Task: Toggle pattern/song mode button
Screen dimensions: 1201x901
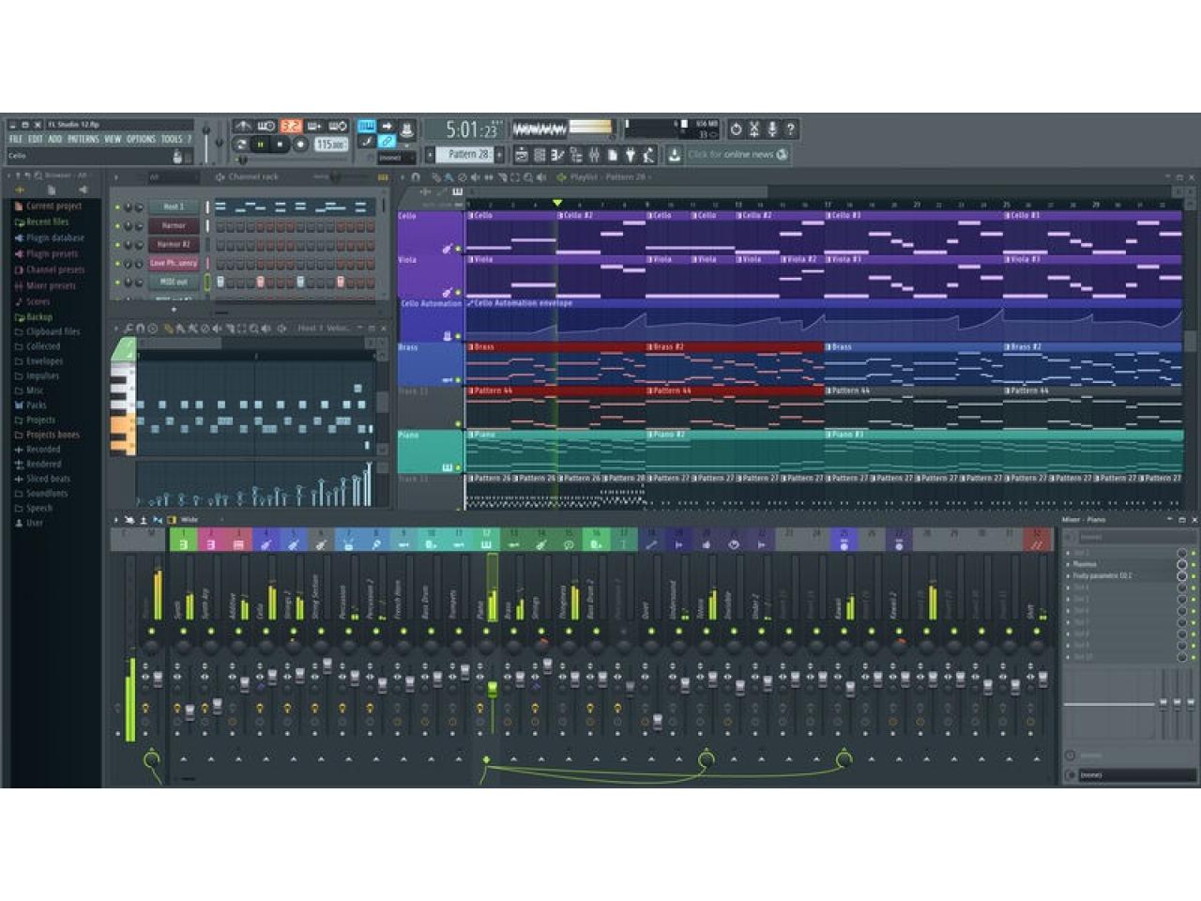Action: click(x=240, y=145)
